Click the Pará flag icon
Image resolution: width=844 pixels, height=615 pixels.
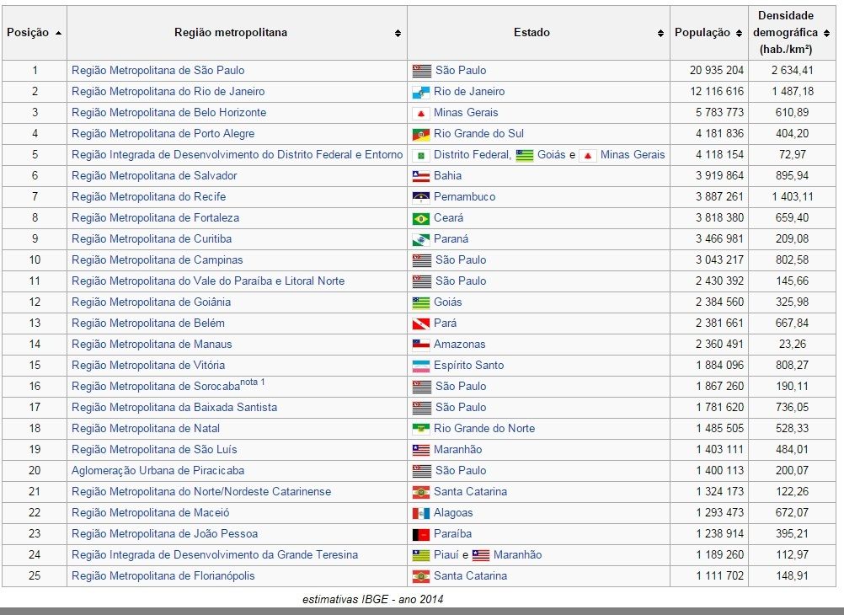pyautogui.click(x=420, y=324)
